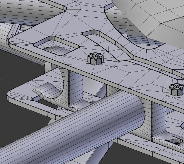Select the hex bolt head near right edge
The width and height of the screenshot is (184, 164).
click(176, 89)
